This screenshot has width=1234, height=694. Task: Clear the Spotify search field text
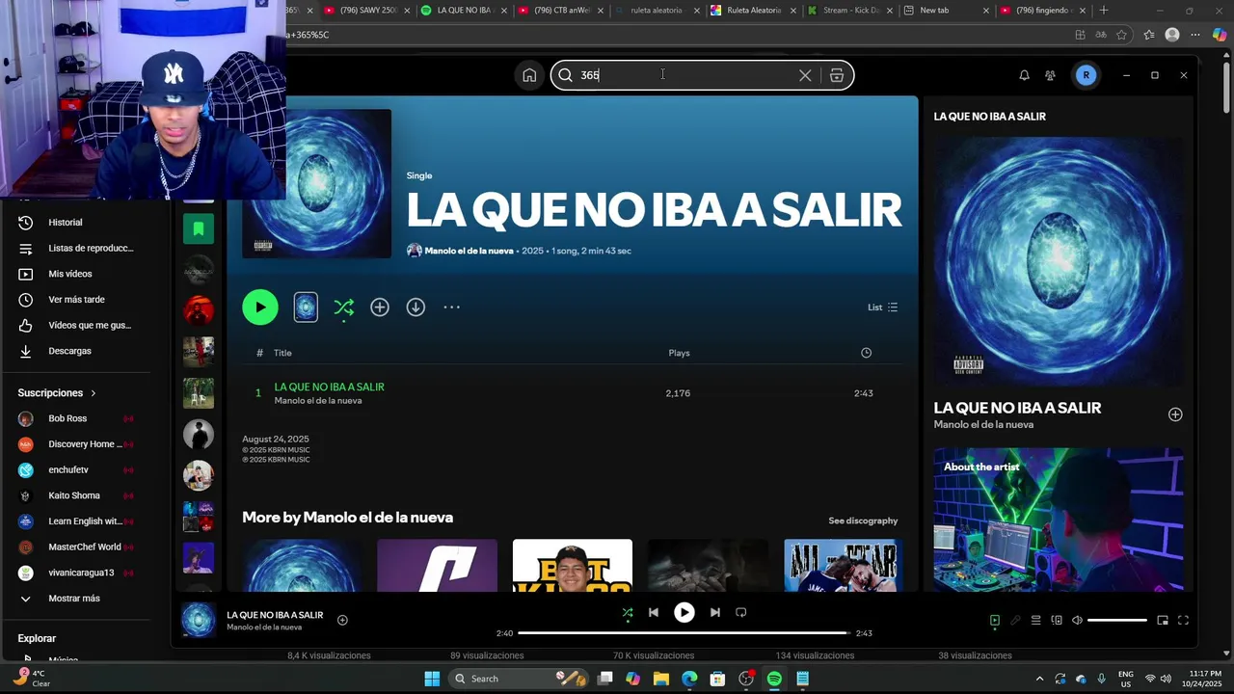click(x=805, y=75)
